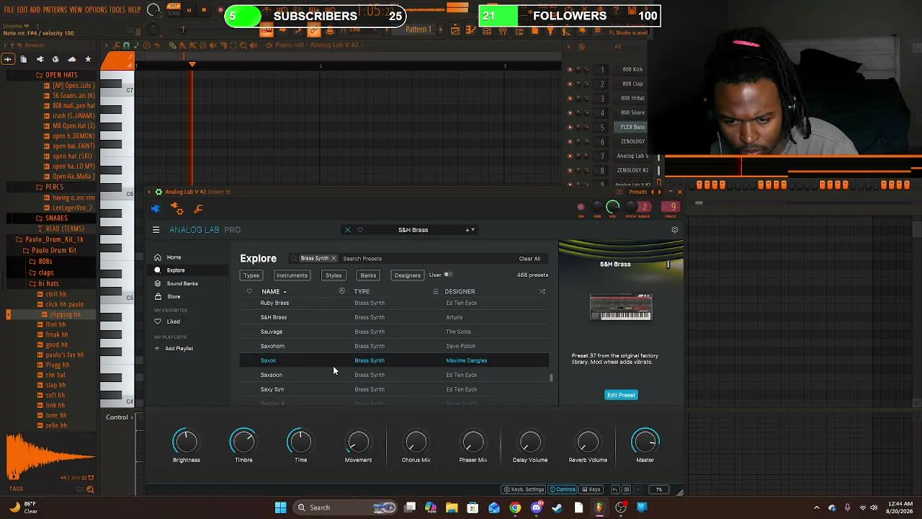
Task: Click the blue plugin icon in wrapper toolbar
Action: [156, 209]
